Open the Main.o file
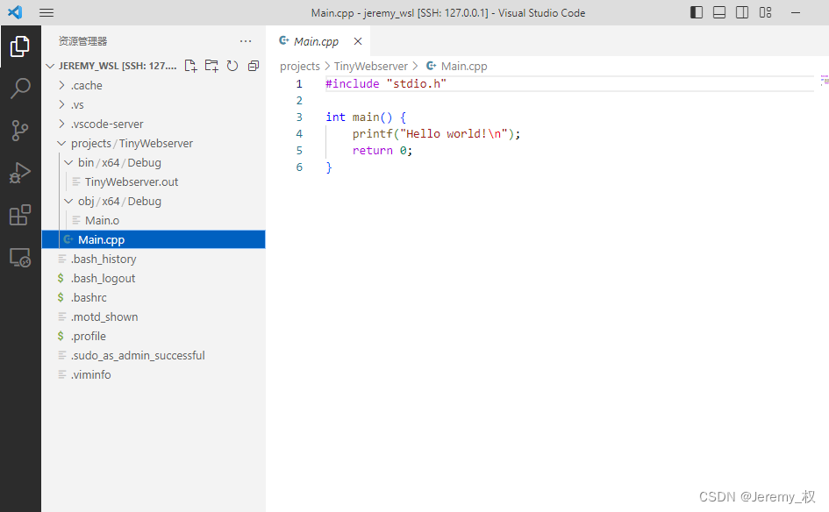 (x=154, y=220)
